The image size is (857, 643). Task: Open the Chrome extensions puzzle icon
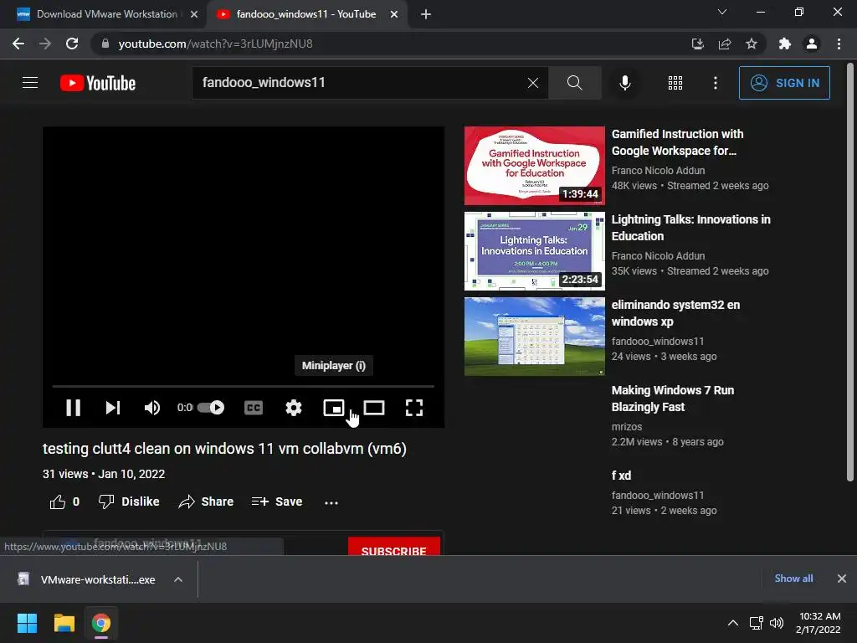pyautogui.click(x=785, y=44)
